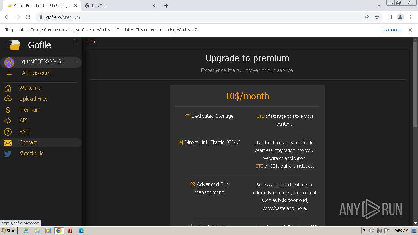Screen dimensions: 418x235
Task: Toggle the Chrome side panel
Action: [x=390, y=17]
